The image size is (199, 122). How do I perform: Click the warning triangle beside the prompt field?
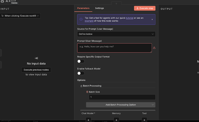(154, 48)
